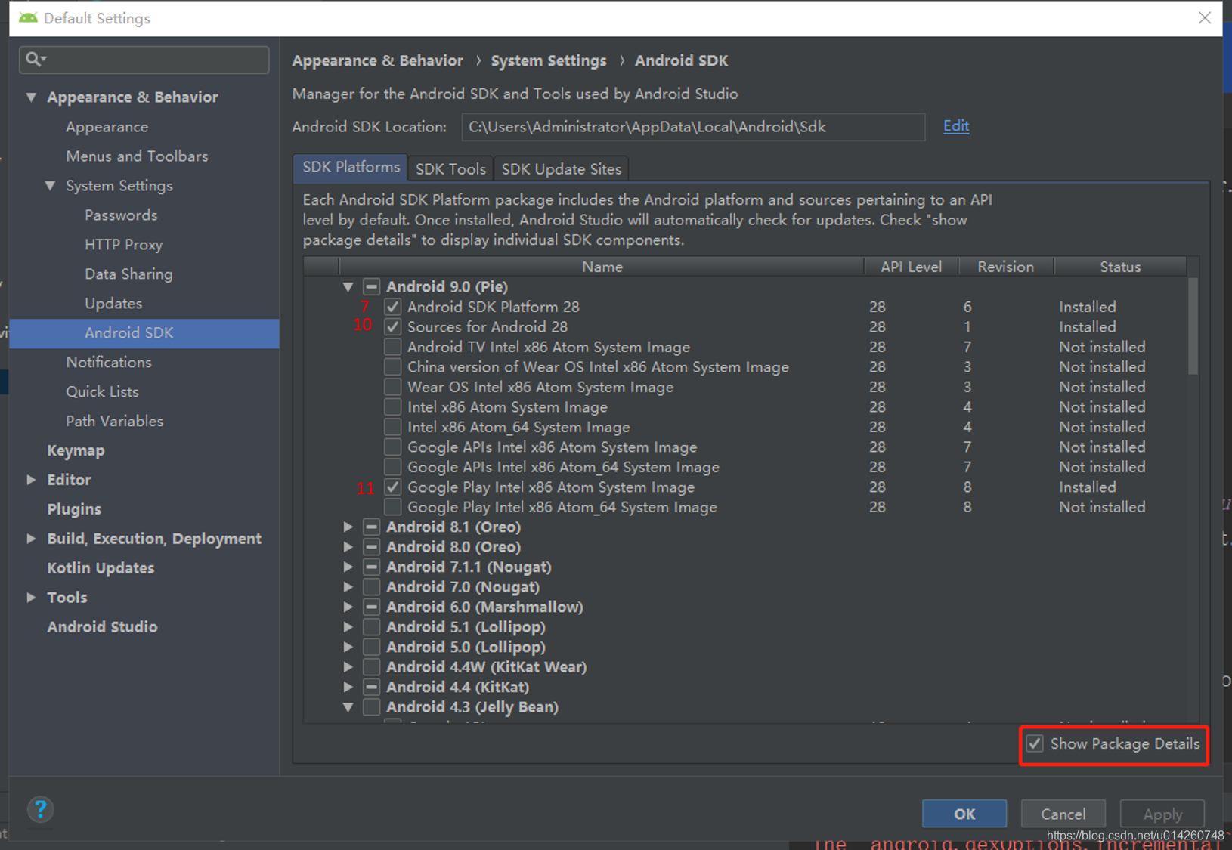Click the API Level column header
This screenshot has width=1232, height=850.
912,267
